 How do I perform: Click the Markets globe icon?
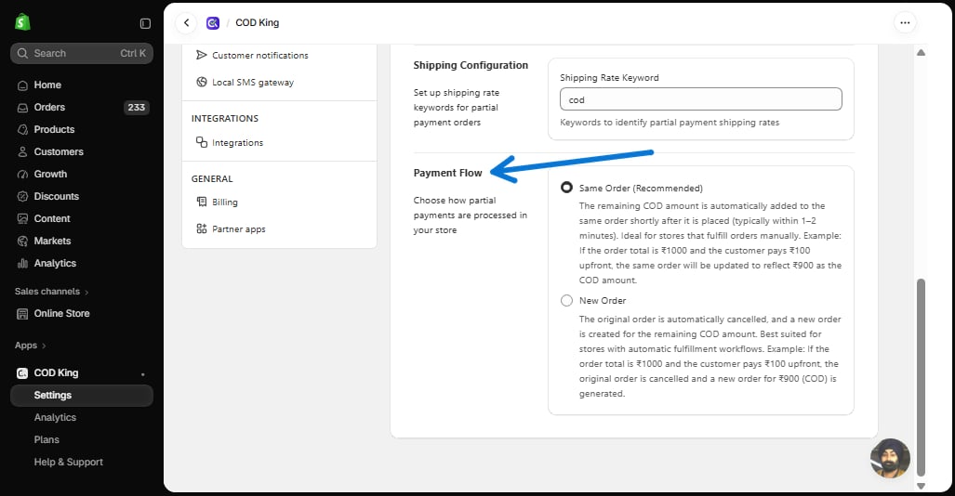(22, 241)
